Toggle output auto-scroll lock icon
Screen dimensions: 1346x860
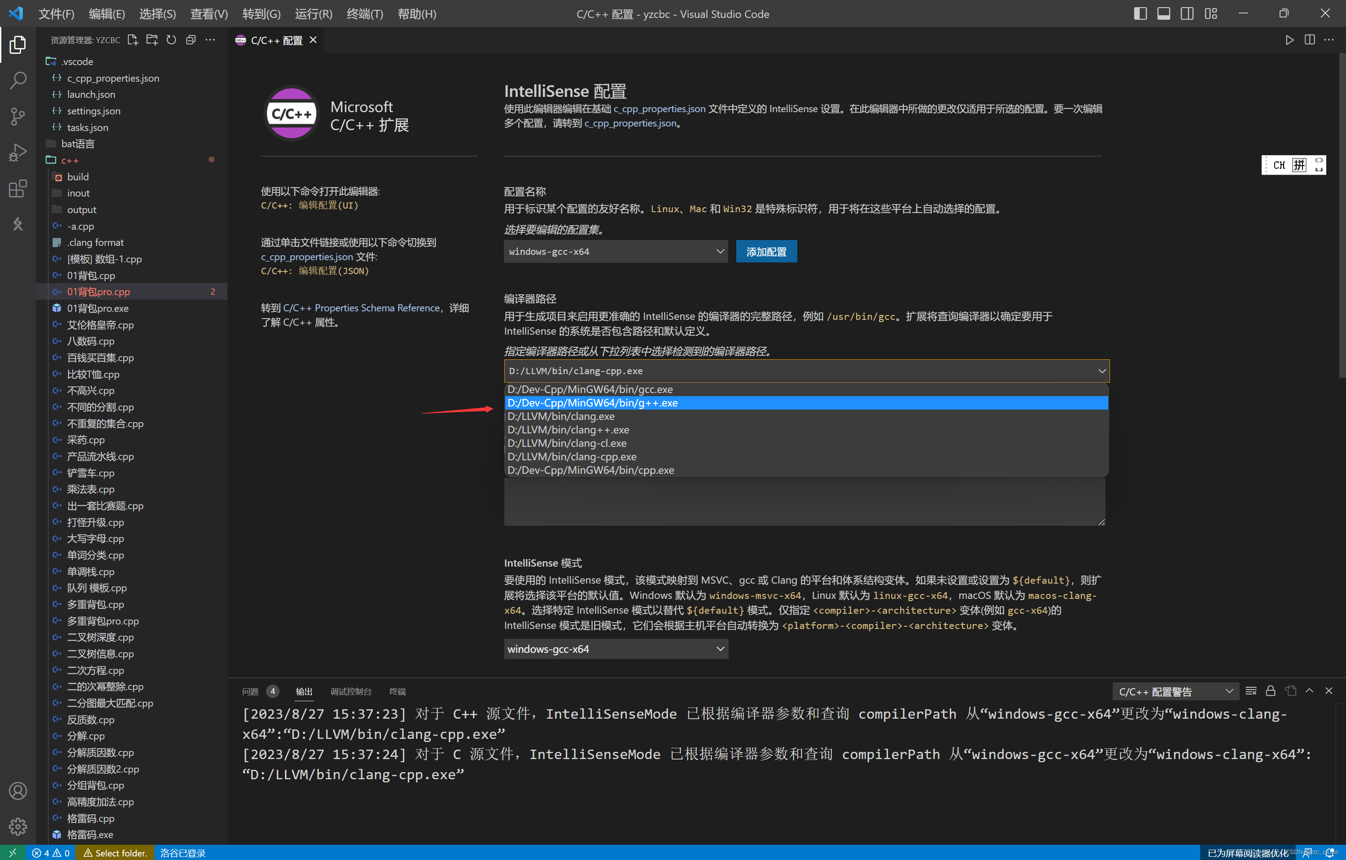[1271, 691]
